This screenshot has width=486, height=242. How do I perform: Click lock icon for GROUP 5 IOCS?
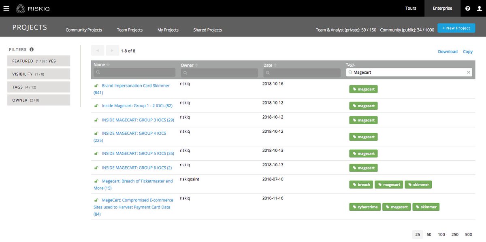tap(96, 154)
